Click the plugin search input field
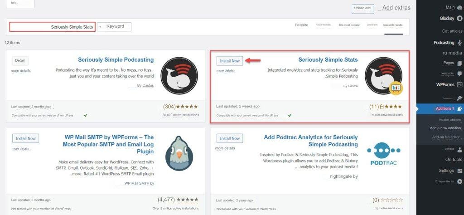 click(x=53, y=27)
